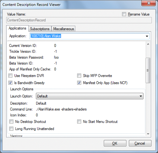Image resolution: width=158 pixels, height=153 pixels.
Task: Select the Applications tab
Action: tap(17, 28)
